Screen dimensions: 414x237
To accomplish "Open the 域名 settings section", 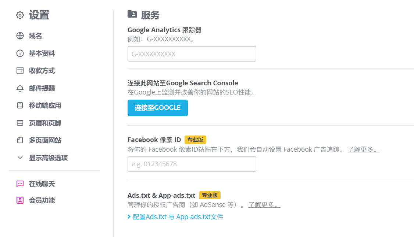I will click(x=35, y=36).
